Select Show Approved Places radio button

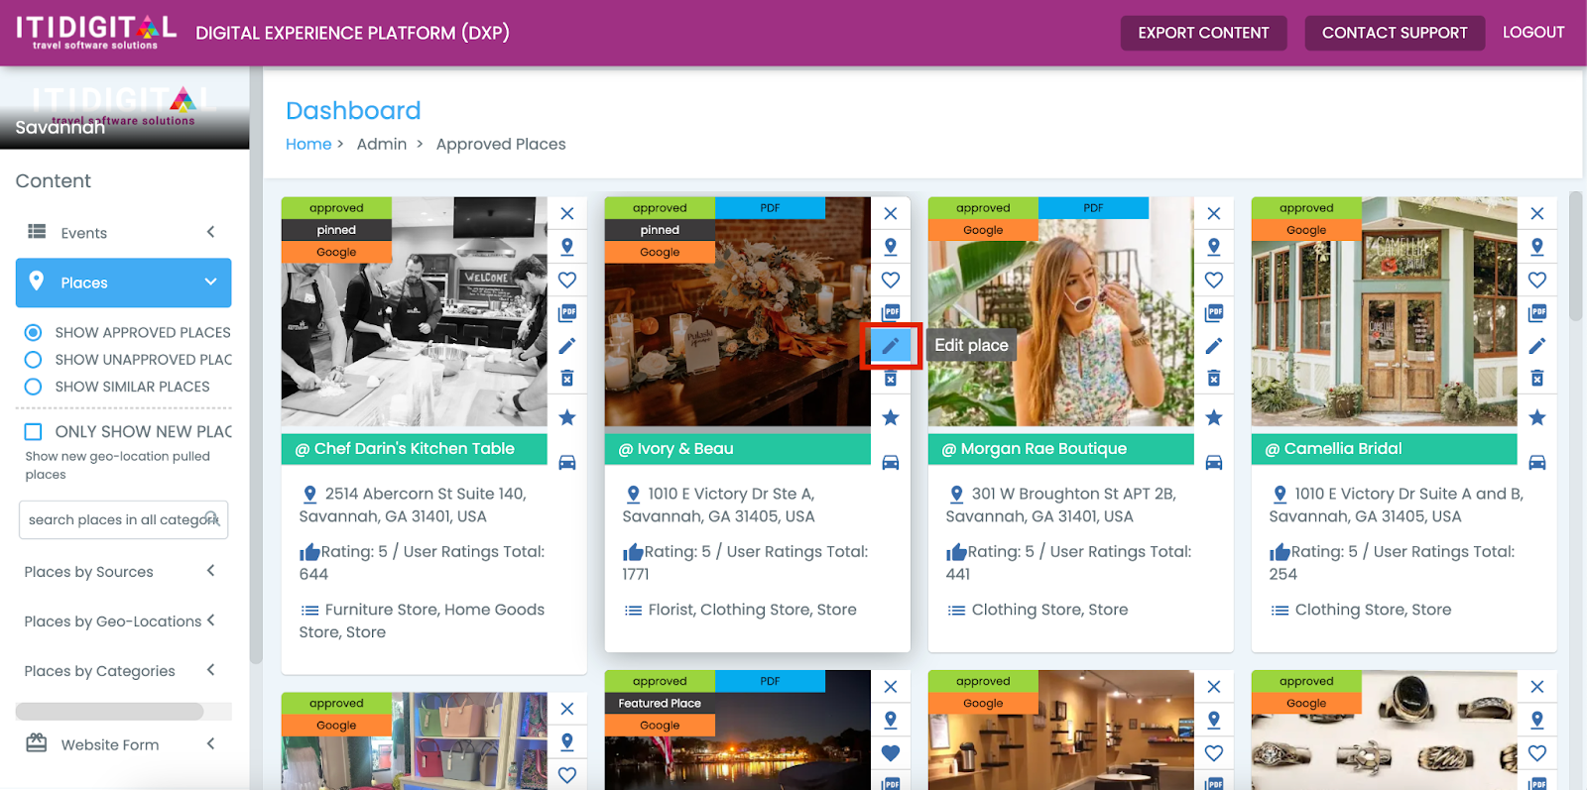33,332
